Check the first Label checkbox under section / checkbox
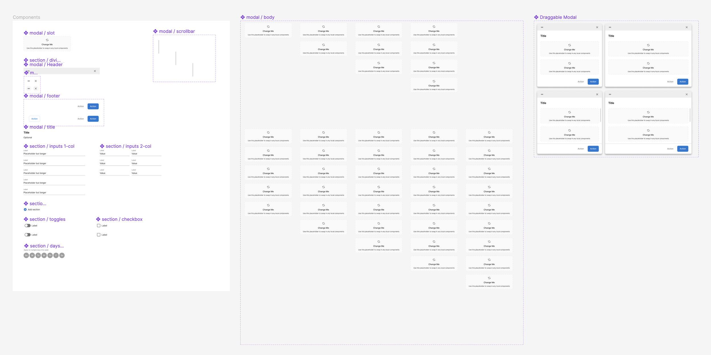This screenshot has width=711, height=355. click(99, 226)
